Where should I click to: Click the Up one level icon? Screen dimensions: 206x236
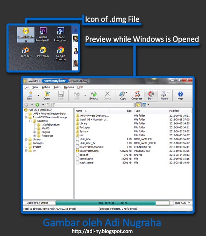click(48, 105)
